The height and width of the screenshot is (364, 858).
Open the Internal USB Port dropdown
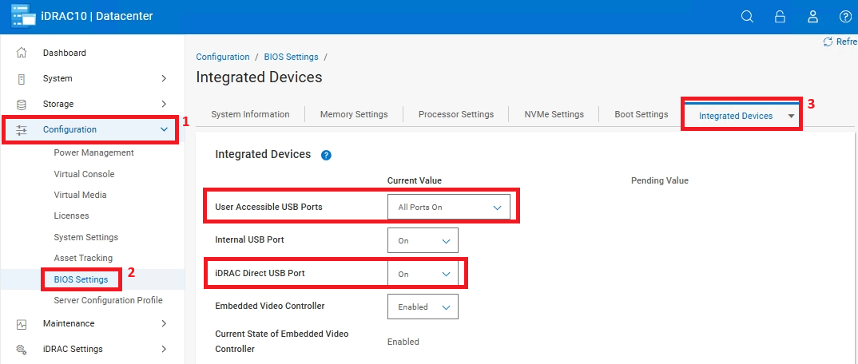423,240
